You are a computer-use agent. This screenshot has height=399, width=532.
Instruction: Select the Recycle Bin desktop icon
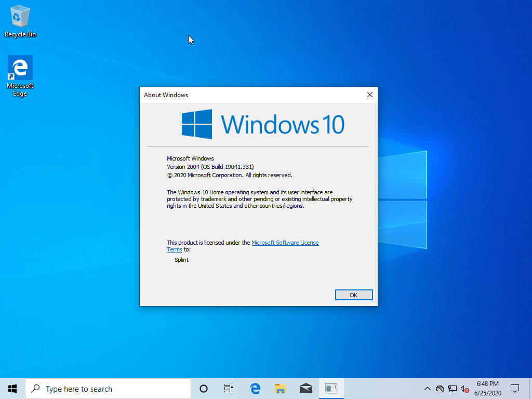click(x=20, y=21)
